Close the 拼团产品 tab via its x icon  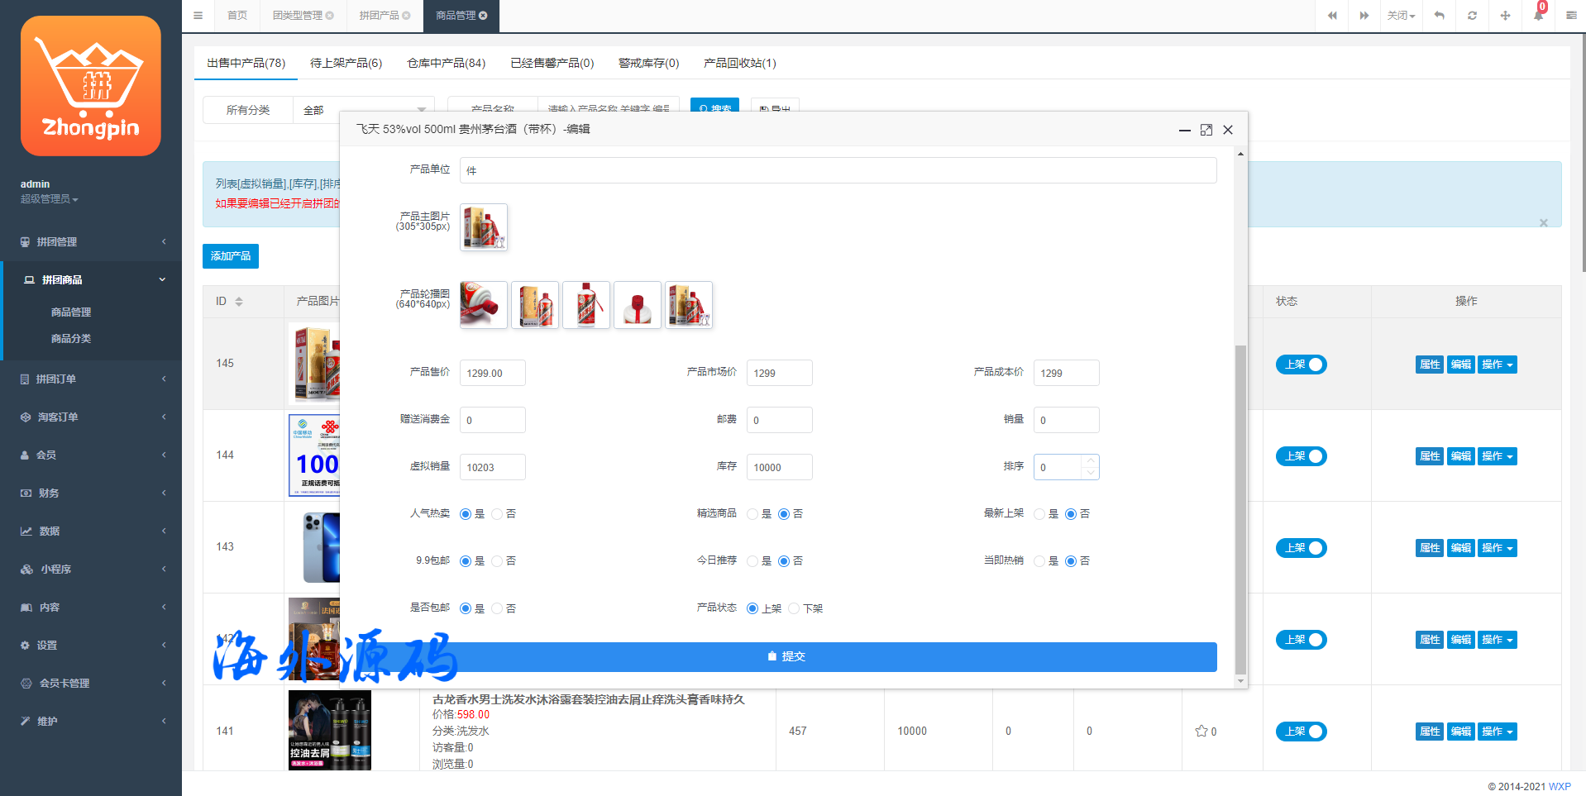tap(406, 16)
